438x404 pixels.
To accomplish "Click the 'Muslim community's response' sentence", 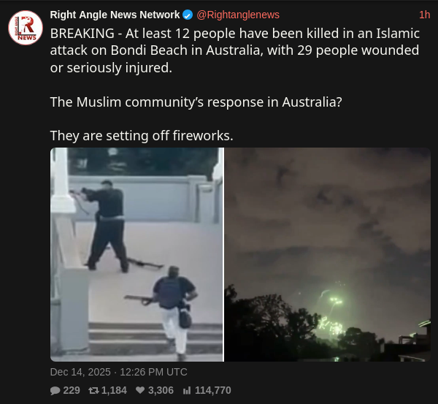I will 196,102.
